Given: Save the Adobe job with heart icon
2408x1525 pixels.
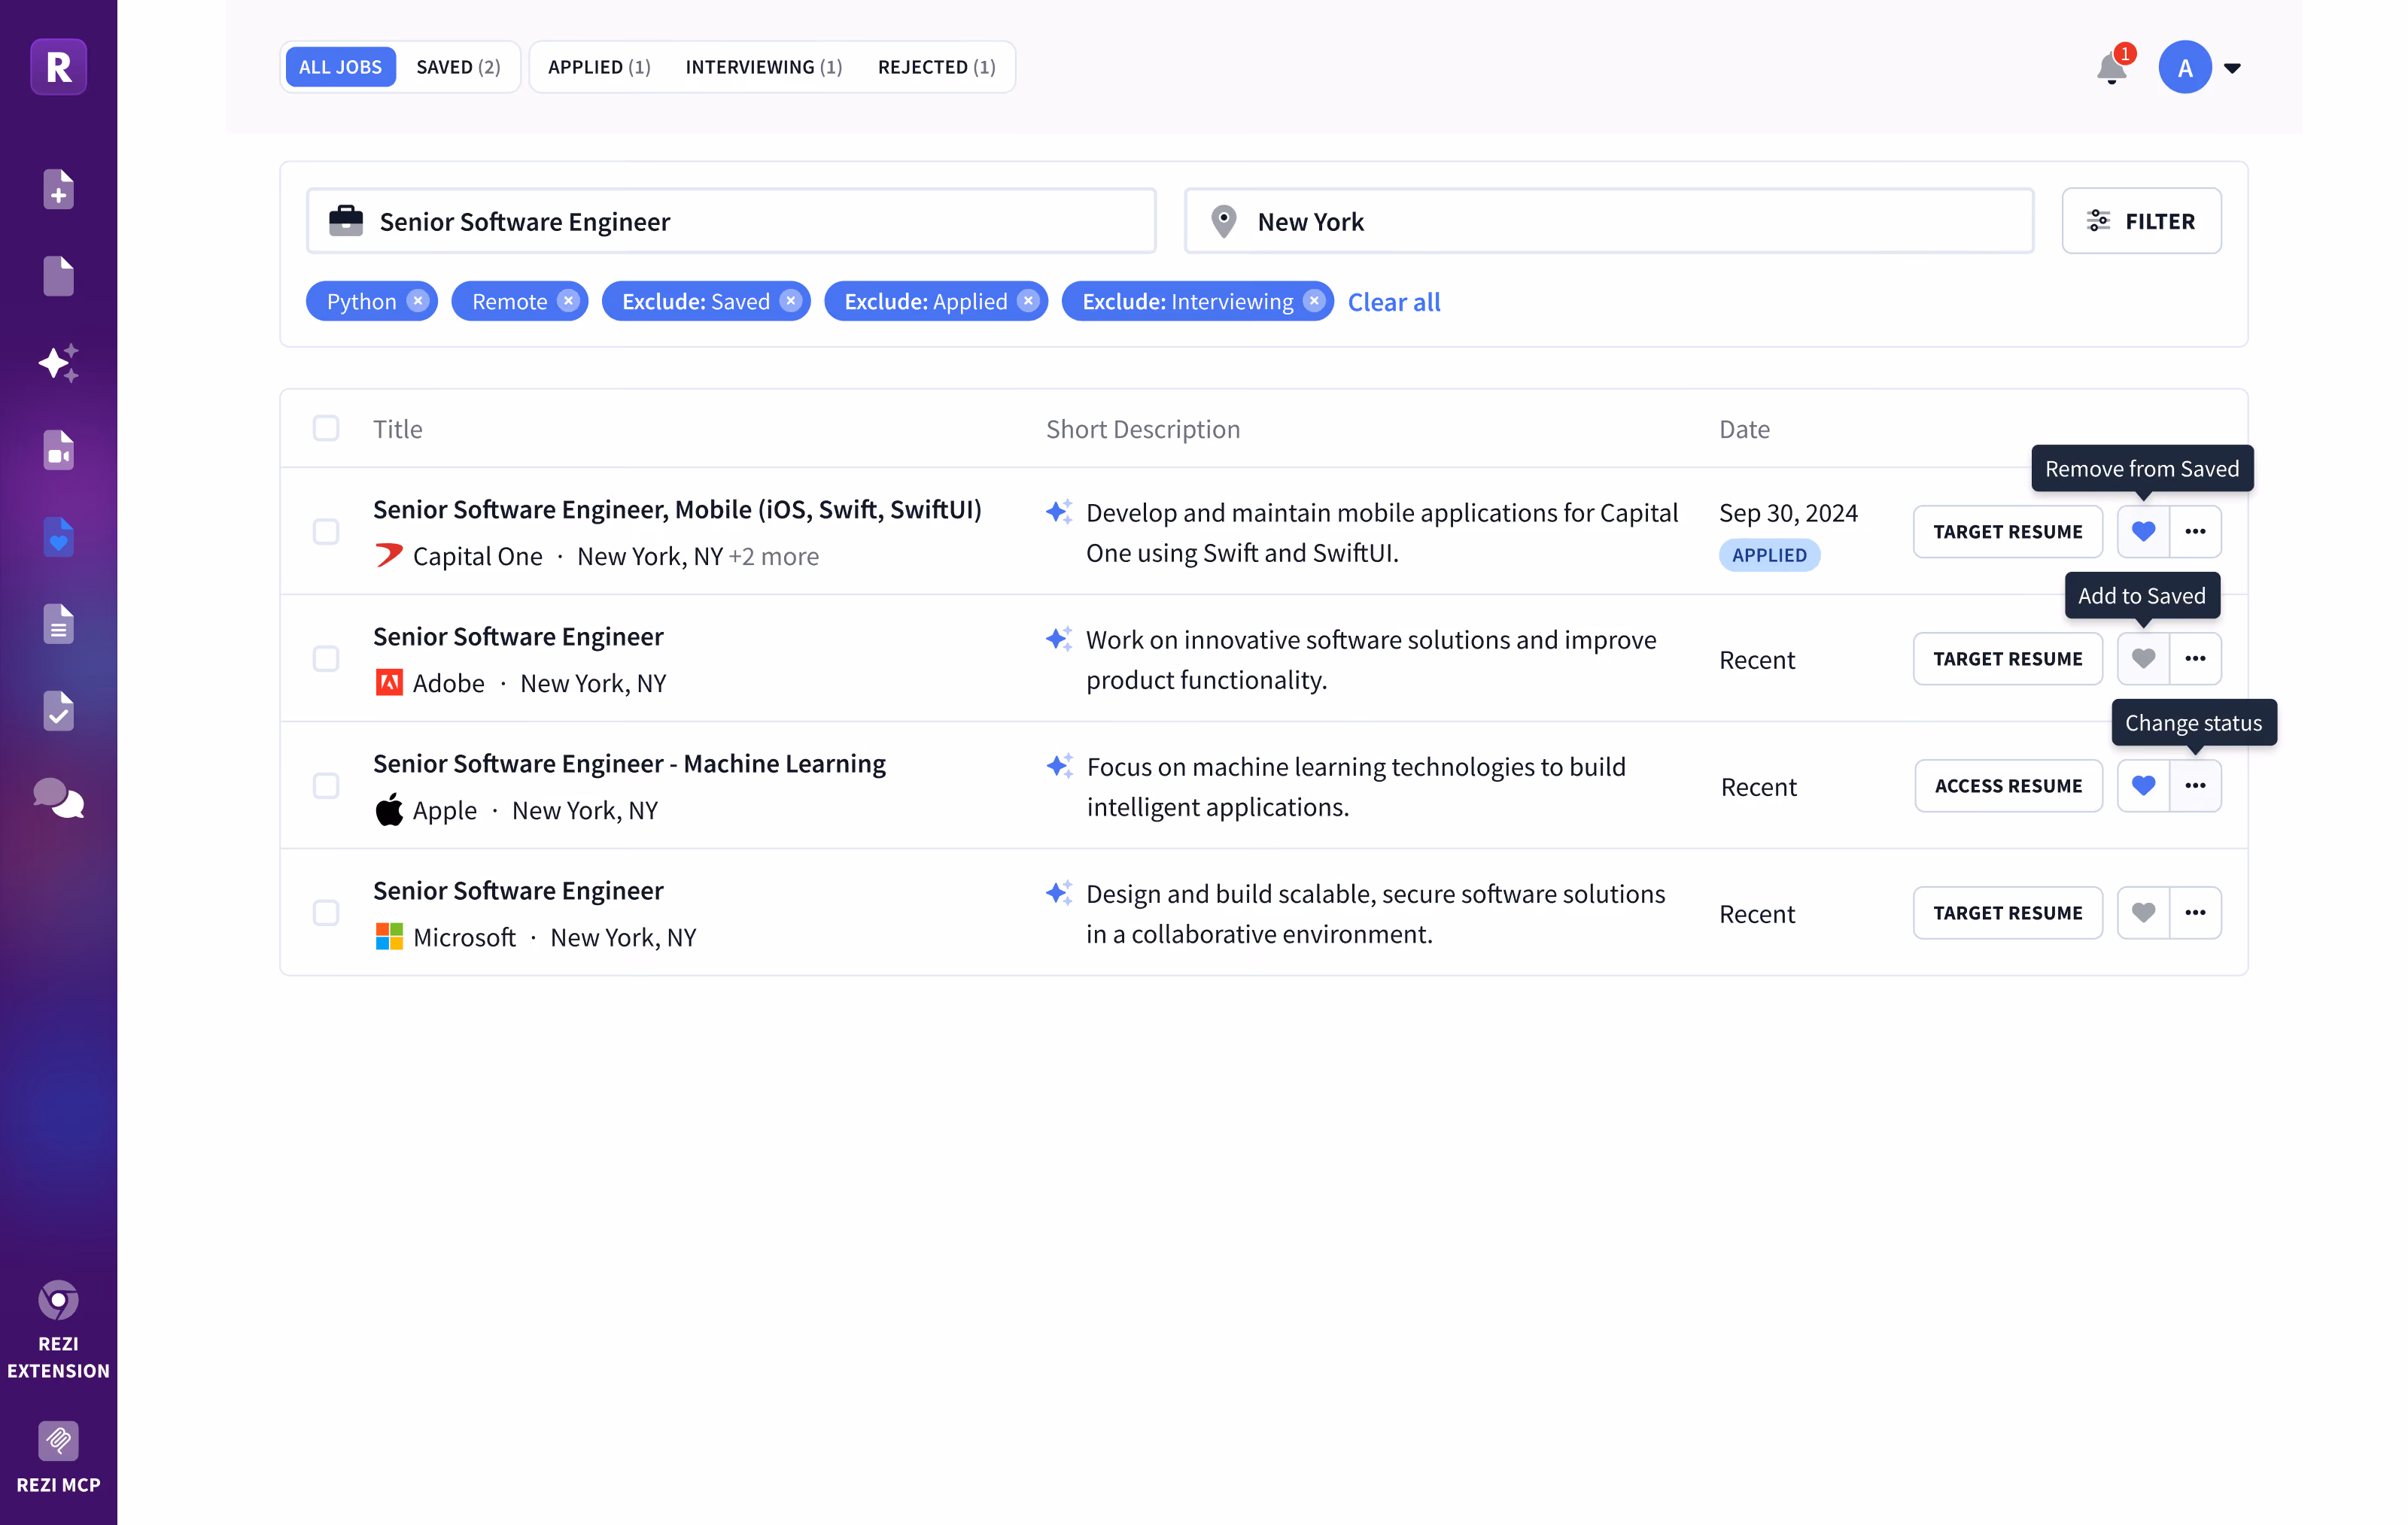Looking at the screenshot, I should pyautogui.click(x=2143, y=658).
